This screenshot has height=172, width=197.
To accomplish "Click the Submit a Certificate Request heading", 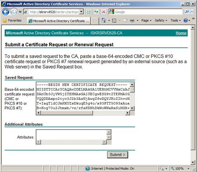I will pos(59,45).
